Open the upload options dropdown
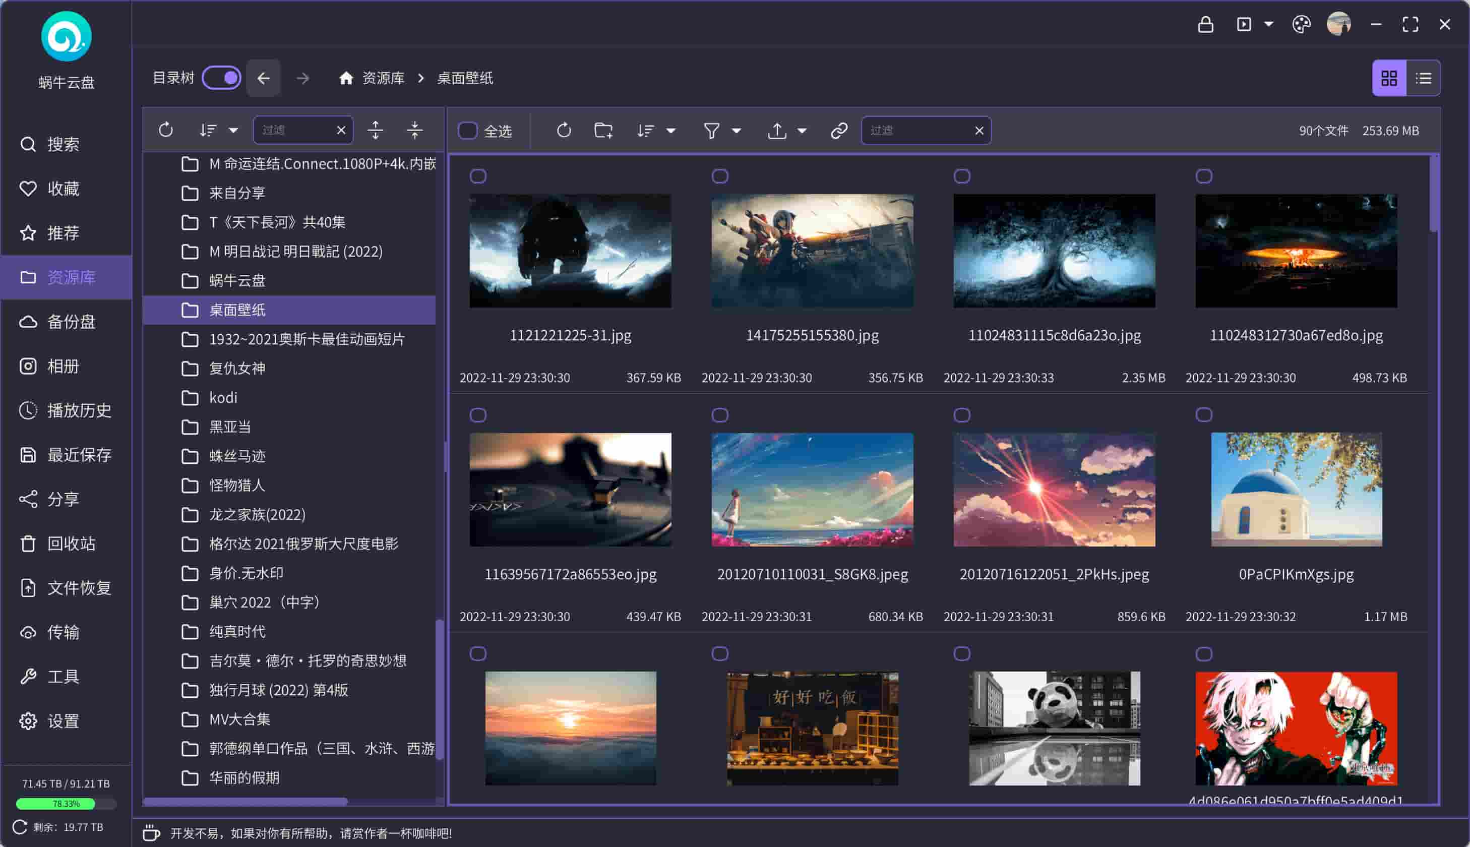The width and height of the screenshot is (1470, 847). pyautogui.click(x=803, y=130)
